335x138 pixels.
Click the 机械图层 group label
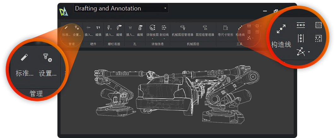(193, 44)
